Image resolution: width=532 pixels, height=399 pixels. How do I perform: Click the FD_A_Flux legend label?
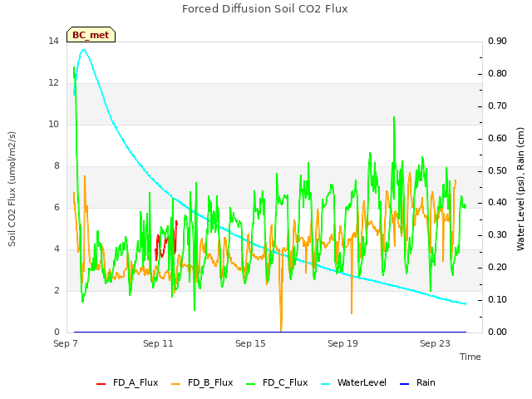[135, 382]
